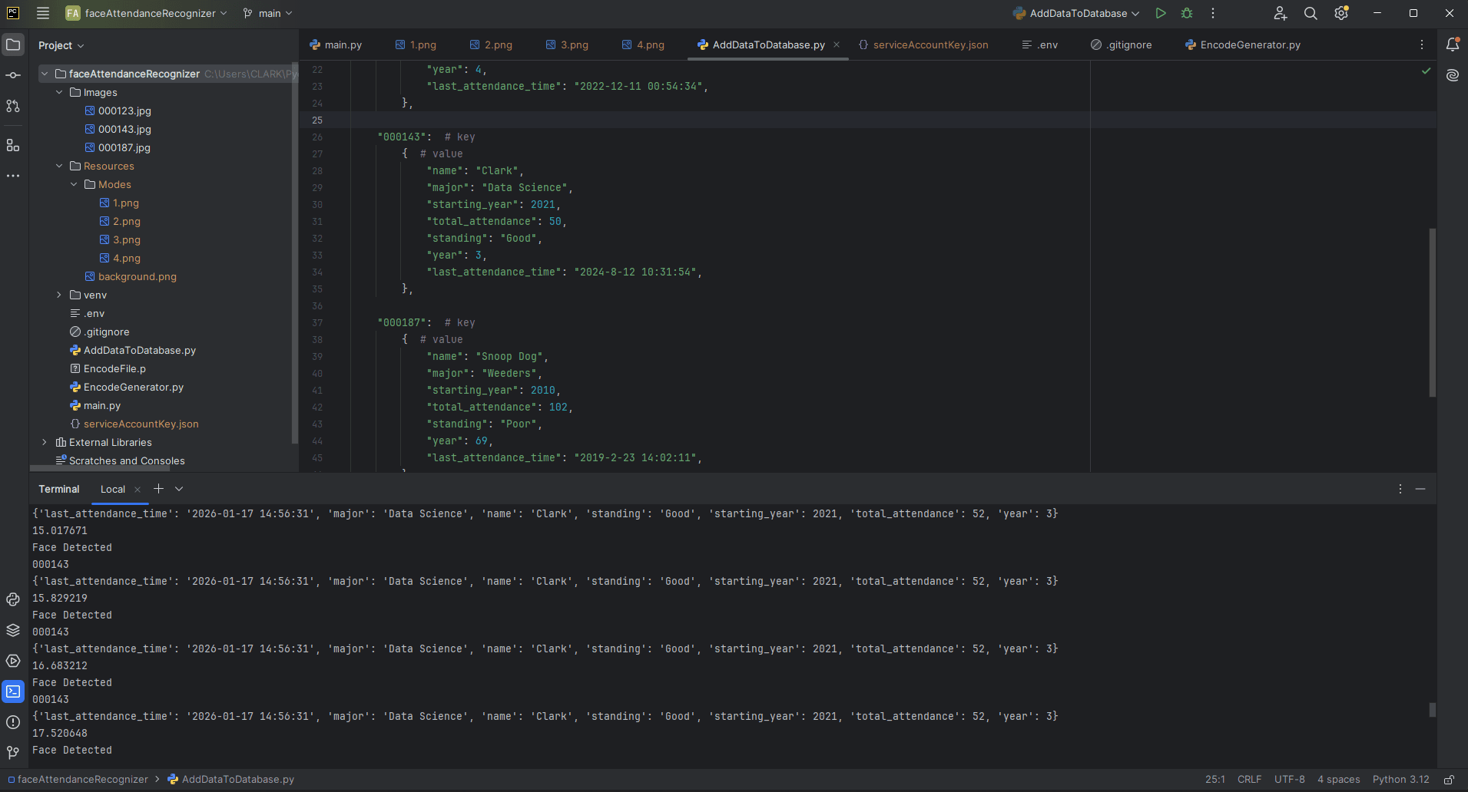Hide the Terminal panel
The width and height of the screenshot is (1468, 792).
[1420, 489]
